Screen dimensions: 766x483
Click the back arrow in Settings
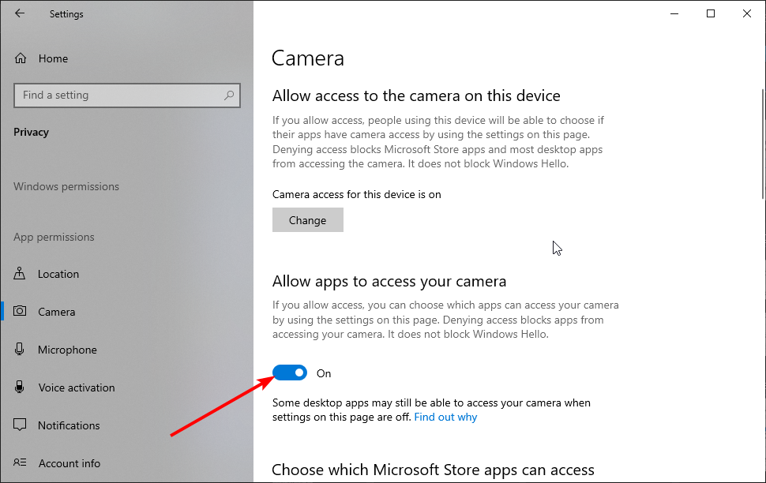click(x=20, y=13)
